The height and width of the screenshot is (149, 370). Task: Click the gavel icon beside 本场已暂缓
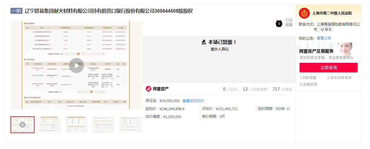pos(204,42)
